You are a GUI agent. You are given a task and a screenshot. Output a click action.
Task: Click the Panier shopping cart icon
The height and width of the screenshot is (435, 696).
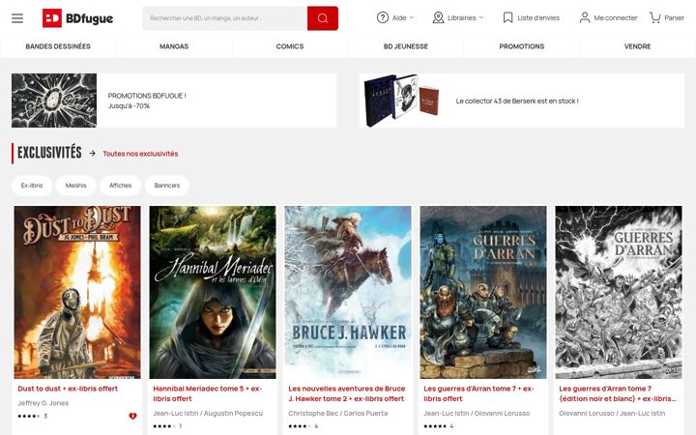(655, 17)
